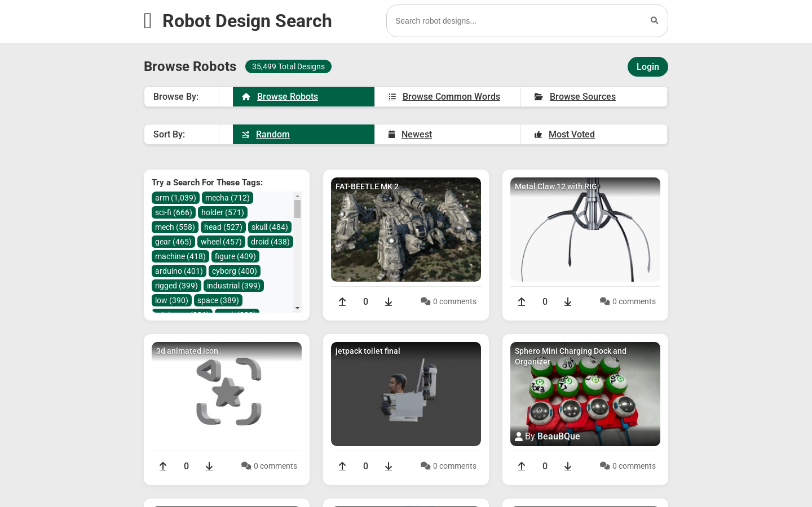The width and height of the screenshot is (812, 507).
Task: Sort designs by Random
Action: pos(303,134)
